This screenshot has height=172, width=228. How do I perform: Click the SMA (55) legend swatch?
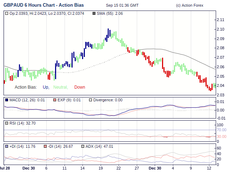pos(94,13)
